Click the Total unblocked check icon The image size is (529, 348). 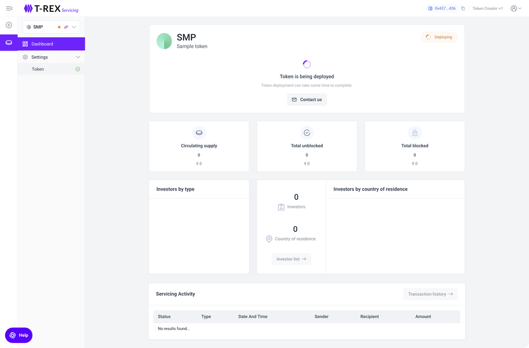307,133
